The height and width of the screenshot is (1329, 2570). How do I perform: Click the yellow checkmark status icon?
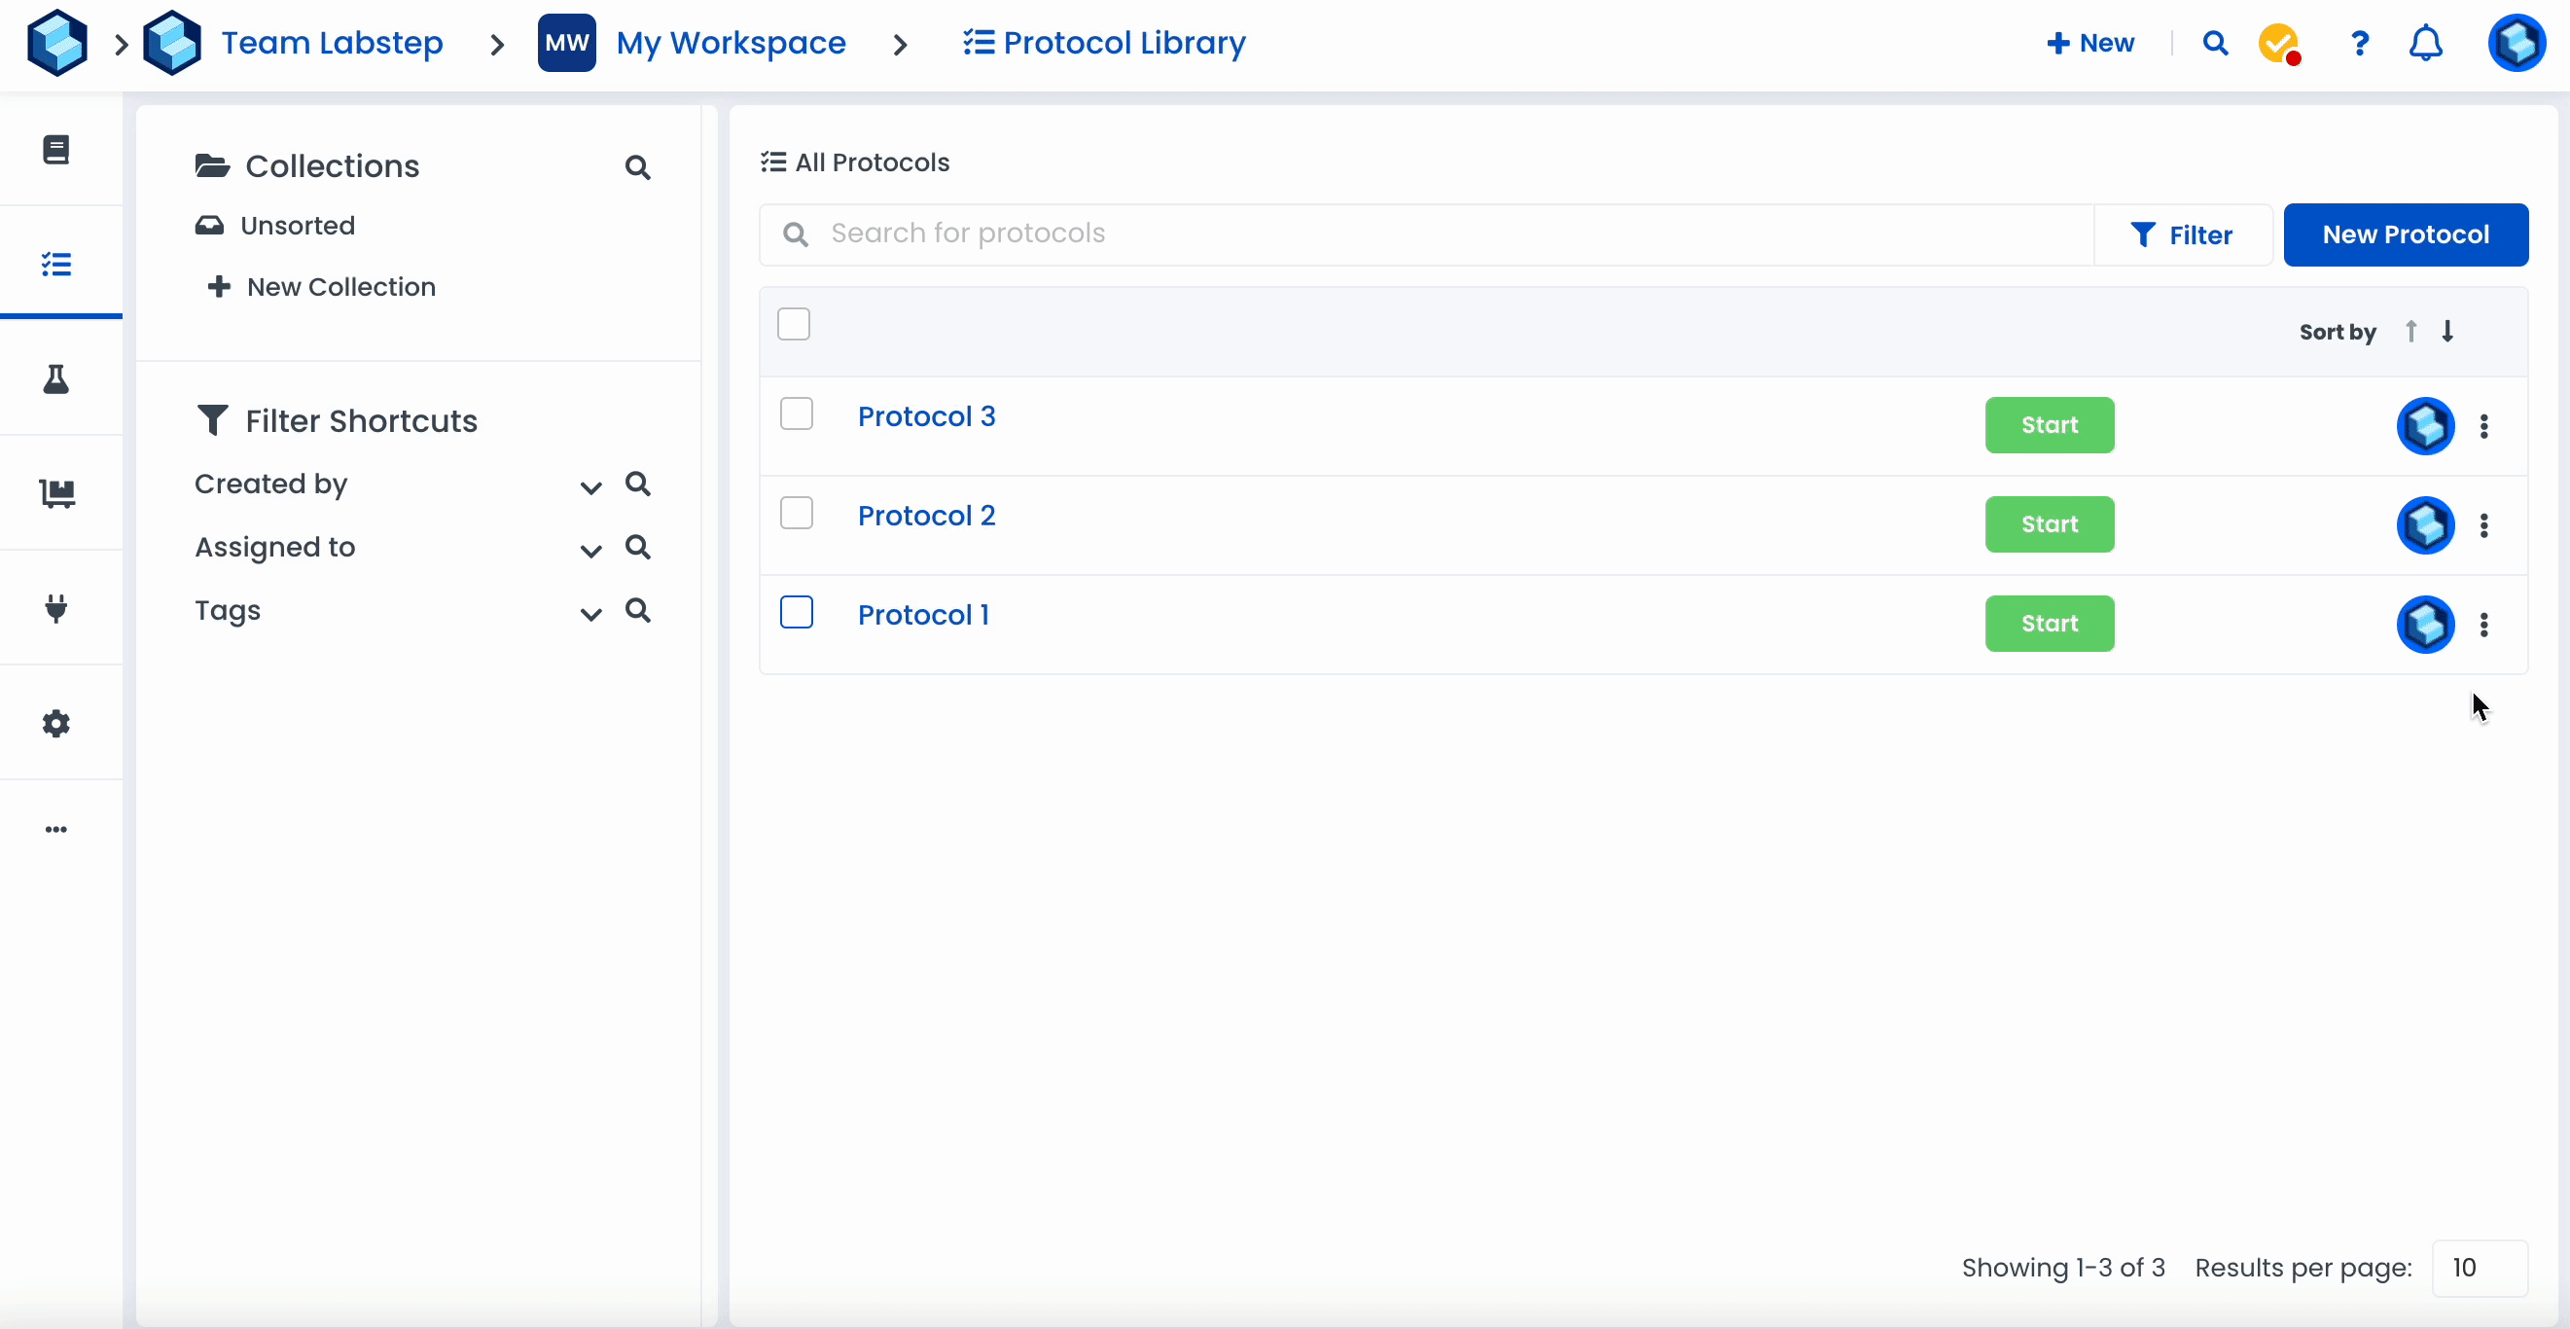(2279, 44)
